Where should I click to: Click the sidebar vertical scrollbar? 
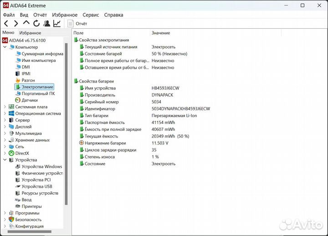[x=67, y=124]
